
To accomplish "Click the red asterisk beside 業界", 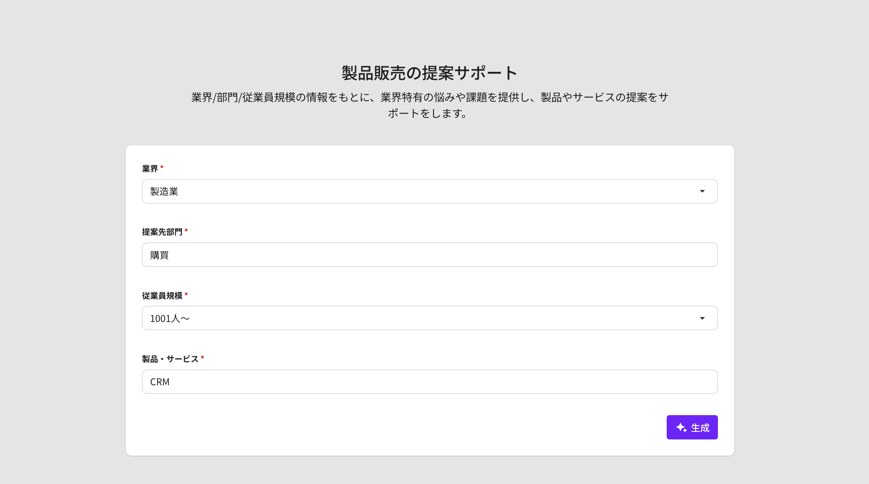I will click(x=162, y=168).
